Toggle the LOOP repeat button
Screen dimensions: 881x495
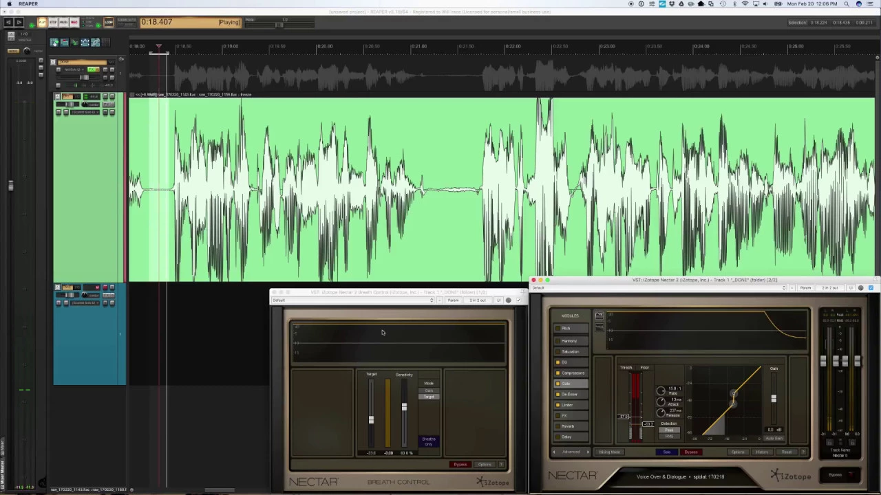tap(109, 22)
